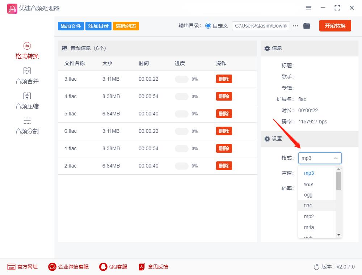Select flac from the format list
The height and width of the screenshot is (275, 362).
(308, 206)
